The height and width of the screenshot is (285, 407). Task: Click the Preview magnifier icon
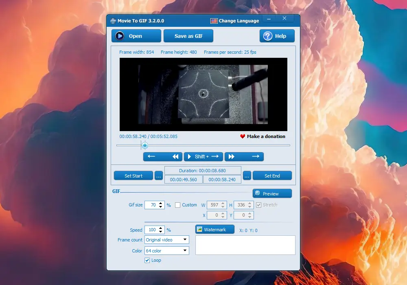pyautogui.click(x=258, y=193)
